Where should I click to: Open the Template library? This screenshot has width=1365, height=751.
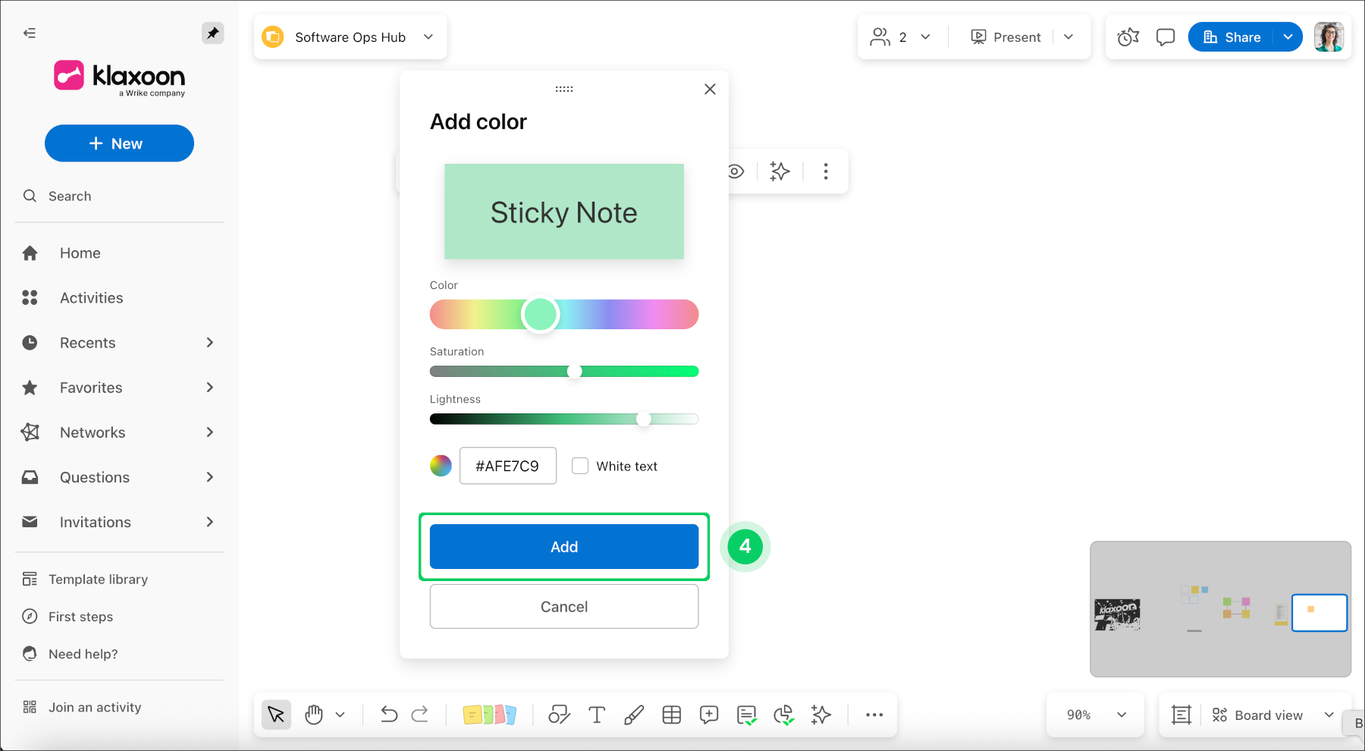[98, 579]
